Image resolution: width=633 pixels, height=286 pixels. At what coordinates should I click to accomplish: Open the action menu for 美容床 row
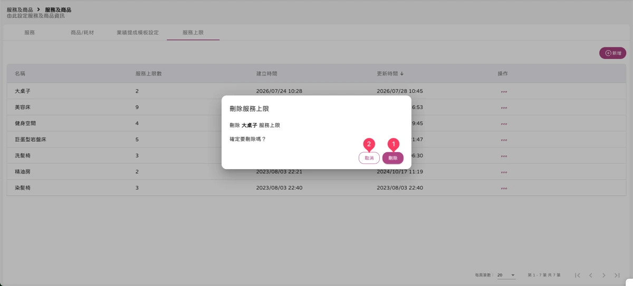[x=504, y=108]
